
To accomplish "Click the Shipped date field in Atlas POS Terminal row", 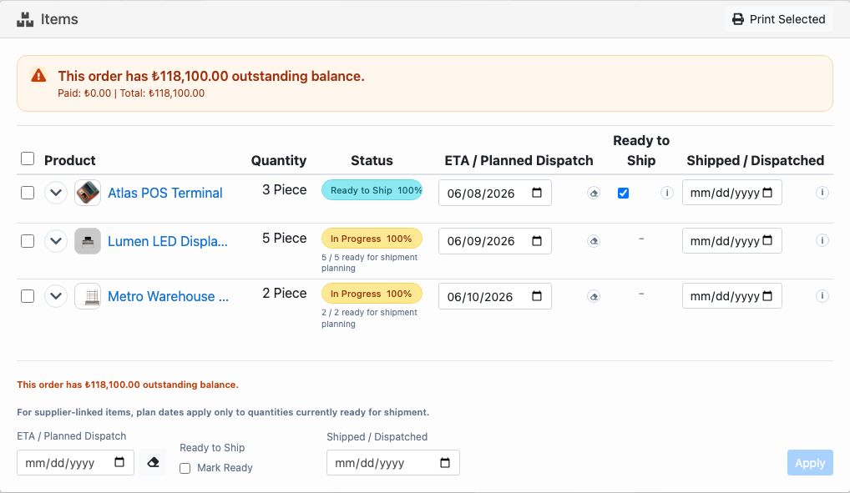I will [731, 193].
